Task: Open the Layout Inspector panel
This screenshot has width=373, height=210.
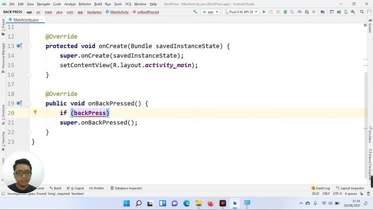Action: [350, 188]
